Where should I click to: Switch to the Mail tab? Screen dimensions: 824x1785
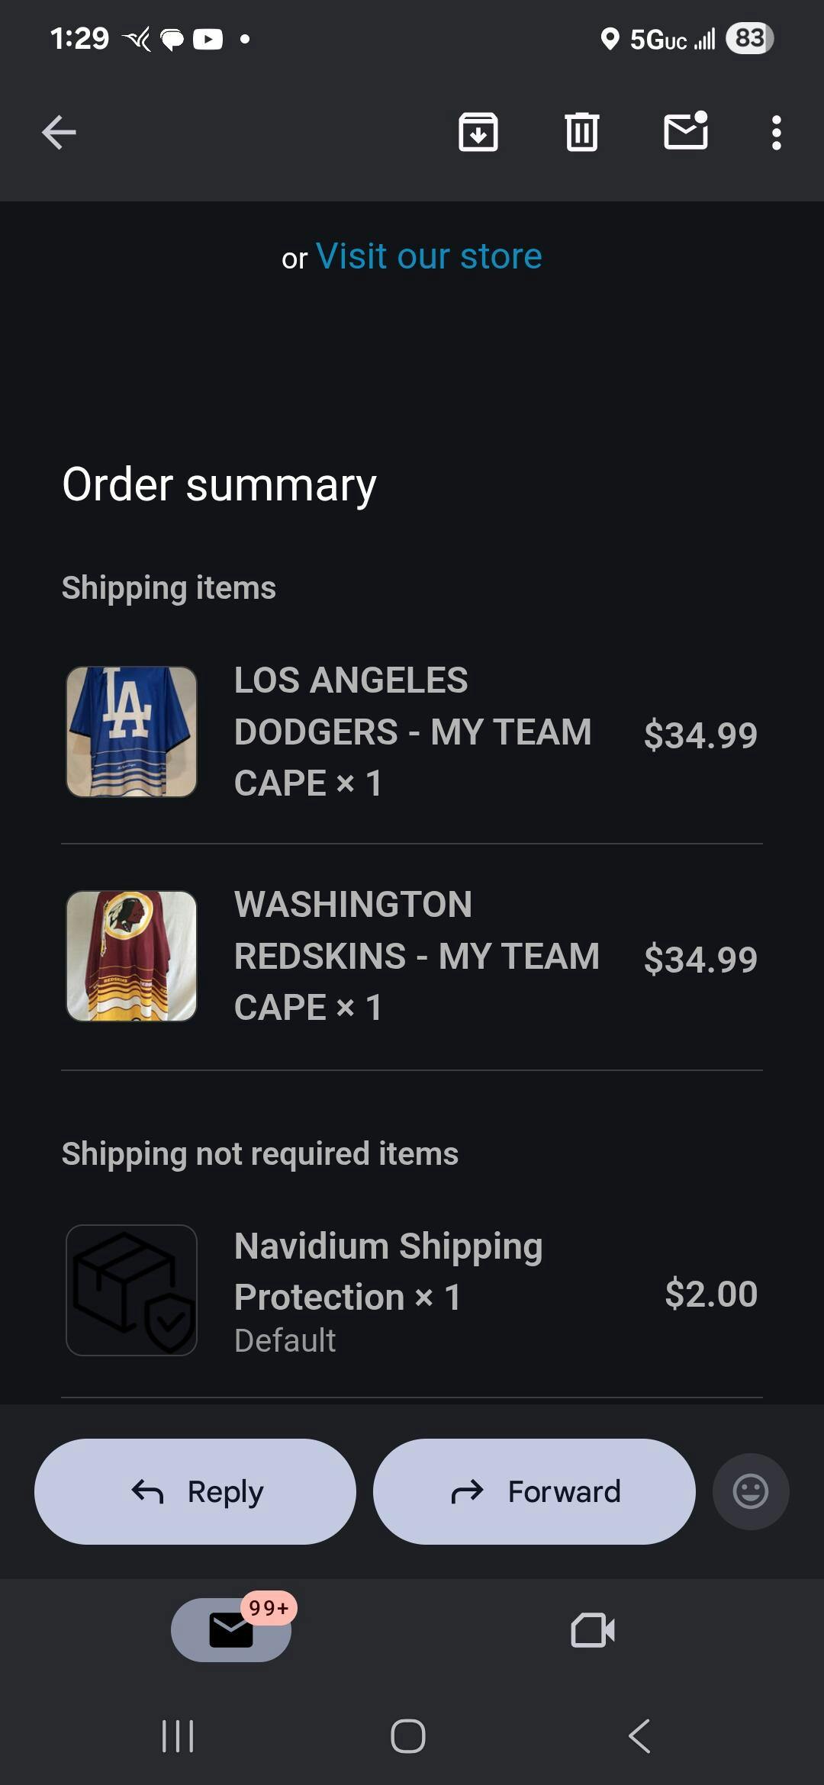(231, 1630)
